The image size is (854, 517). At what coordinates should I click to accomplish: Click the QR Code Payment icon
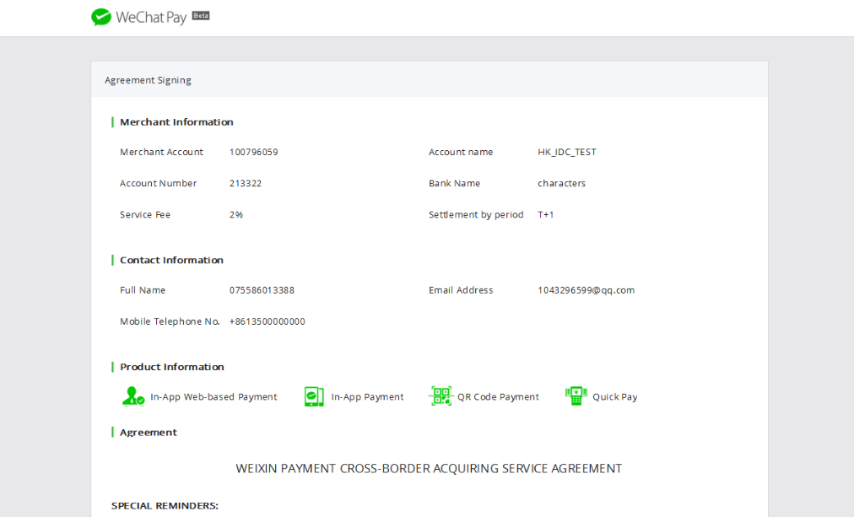pyautogui.click(x=441, y=396)
